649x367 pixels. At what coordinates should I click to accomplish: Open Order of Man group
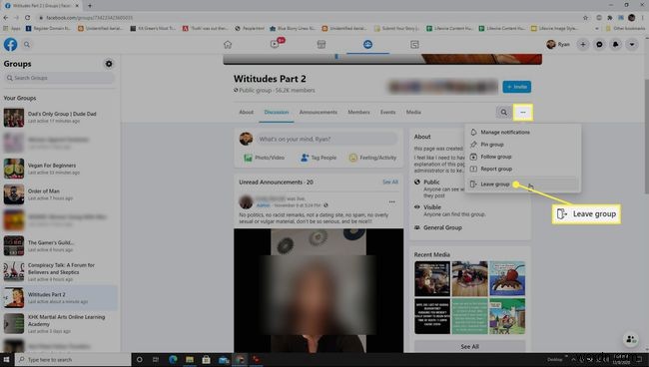pos(60,194)
